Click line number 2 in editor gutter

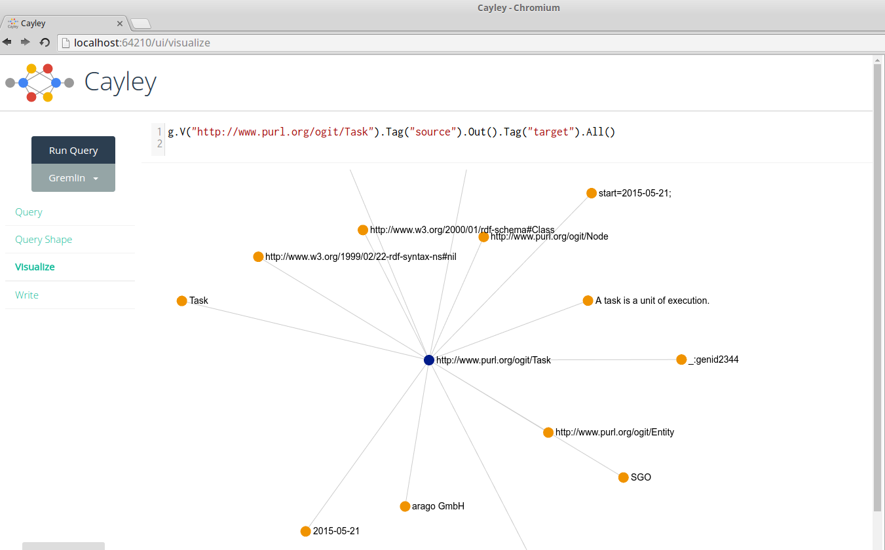pyautogui.click(x=159, y=143)
